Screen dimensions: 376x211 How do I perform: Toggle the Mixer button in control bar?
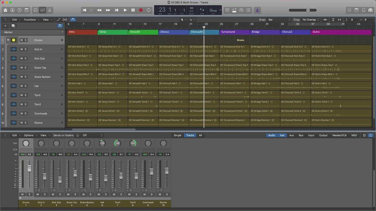(x=43, y=10)
